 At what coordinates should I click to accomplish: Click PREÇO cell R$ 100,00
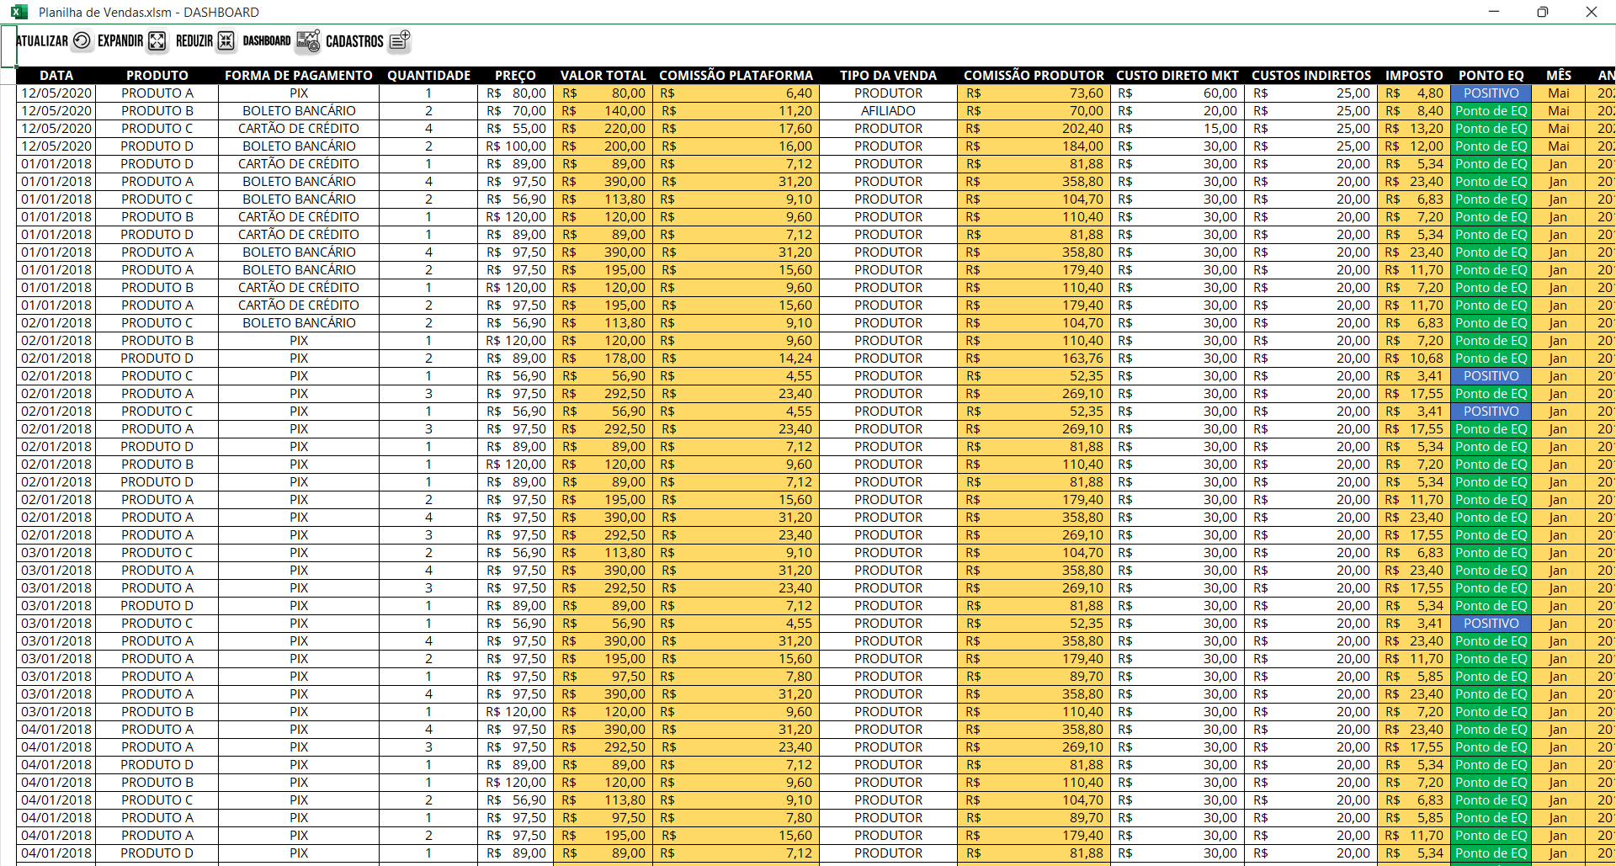515,146
